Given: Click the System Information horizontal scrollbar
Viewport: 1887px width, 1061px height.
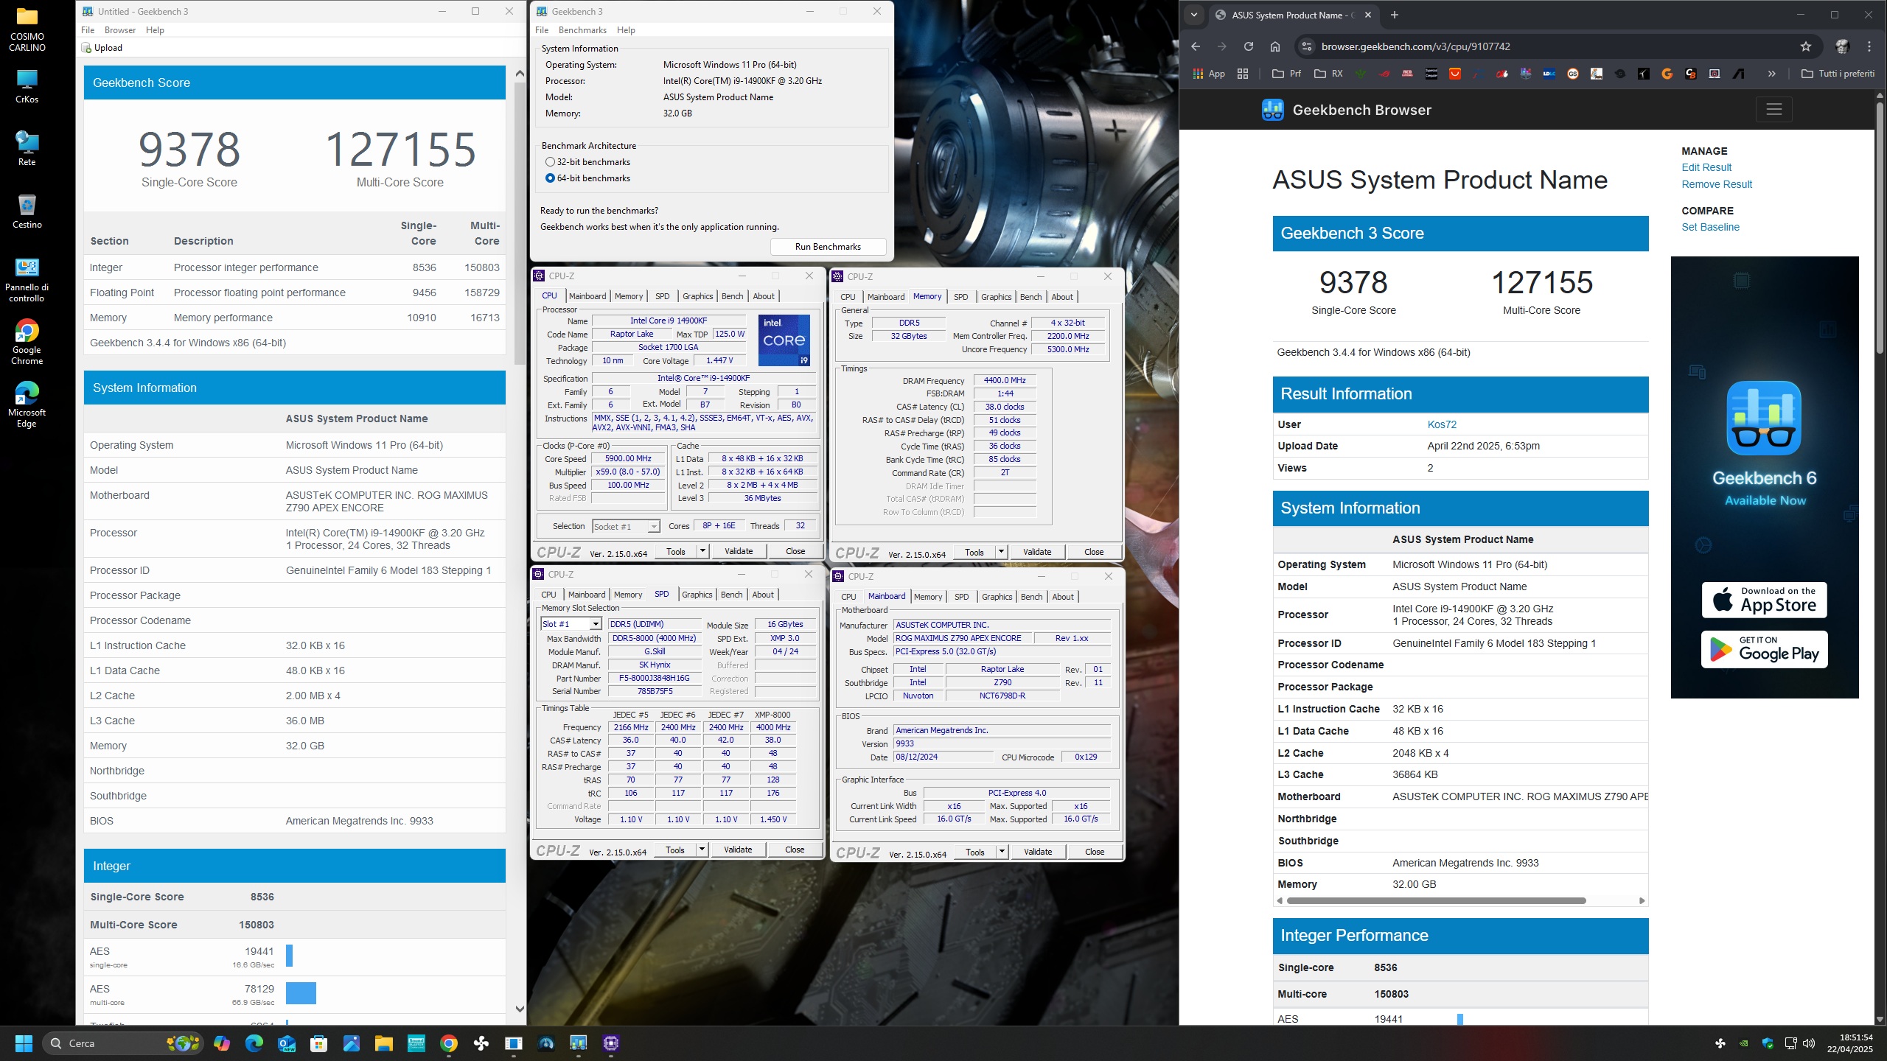Looking at the screenshot, I should pos(1436,900).
